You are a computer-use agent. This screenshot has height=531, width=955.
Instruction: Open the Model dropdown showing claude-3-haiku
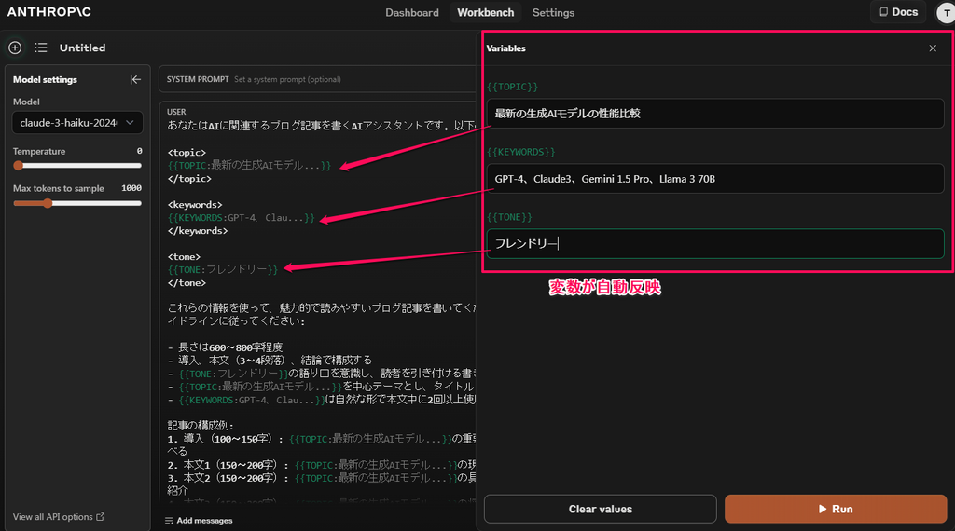[x=77, y=123]
